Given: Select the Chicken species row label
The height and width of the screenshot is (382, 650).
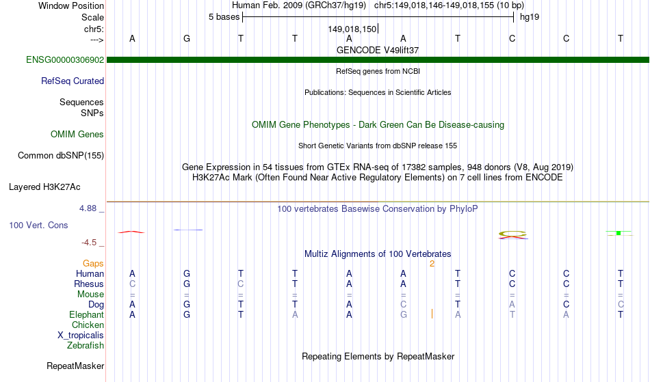Looking at the screenshot, I should pos(88,325).
